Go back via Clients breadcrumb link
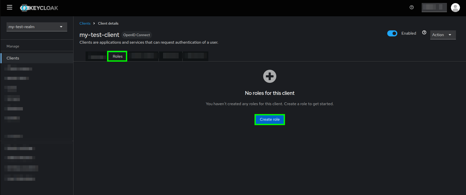 click(x=85, y=23)
